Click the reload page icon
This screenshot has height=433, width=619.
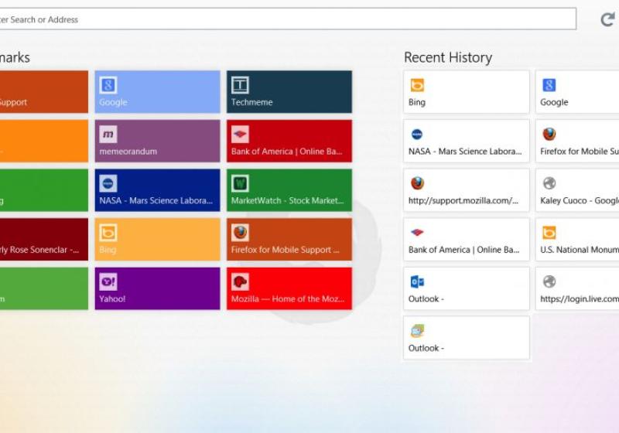pyautogui.click(x=607, y=19)
